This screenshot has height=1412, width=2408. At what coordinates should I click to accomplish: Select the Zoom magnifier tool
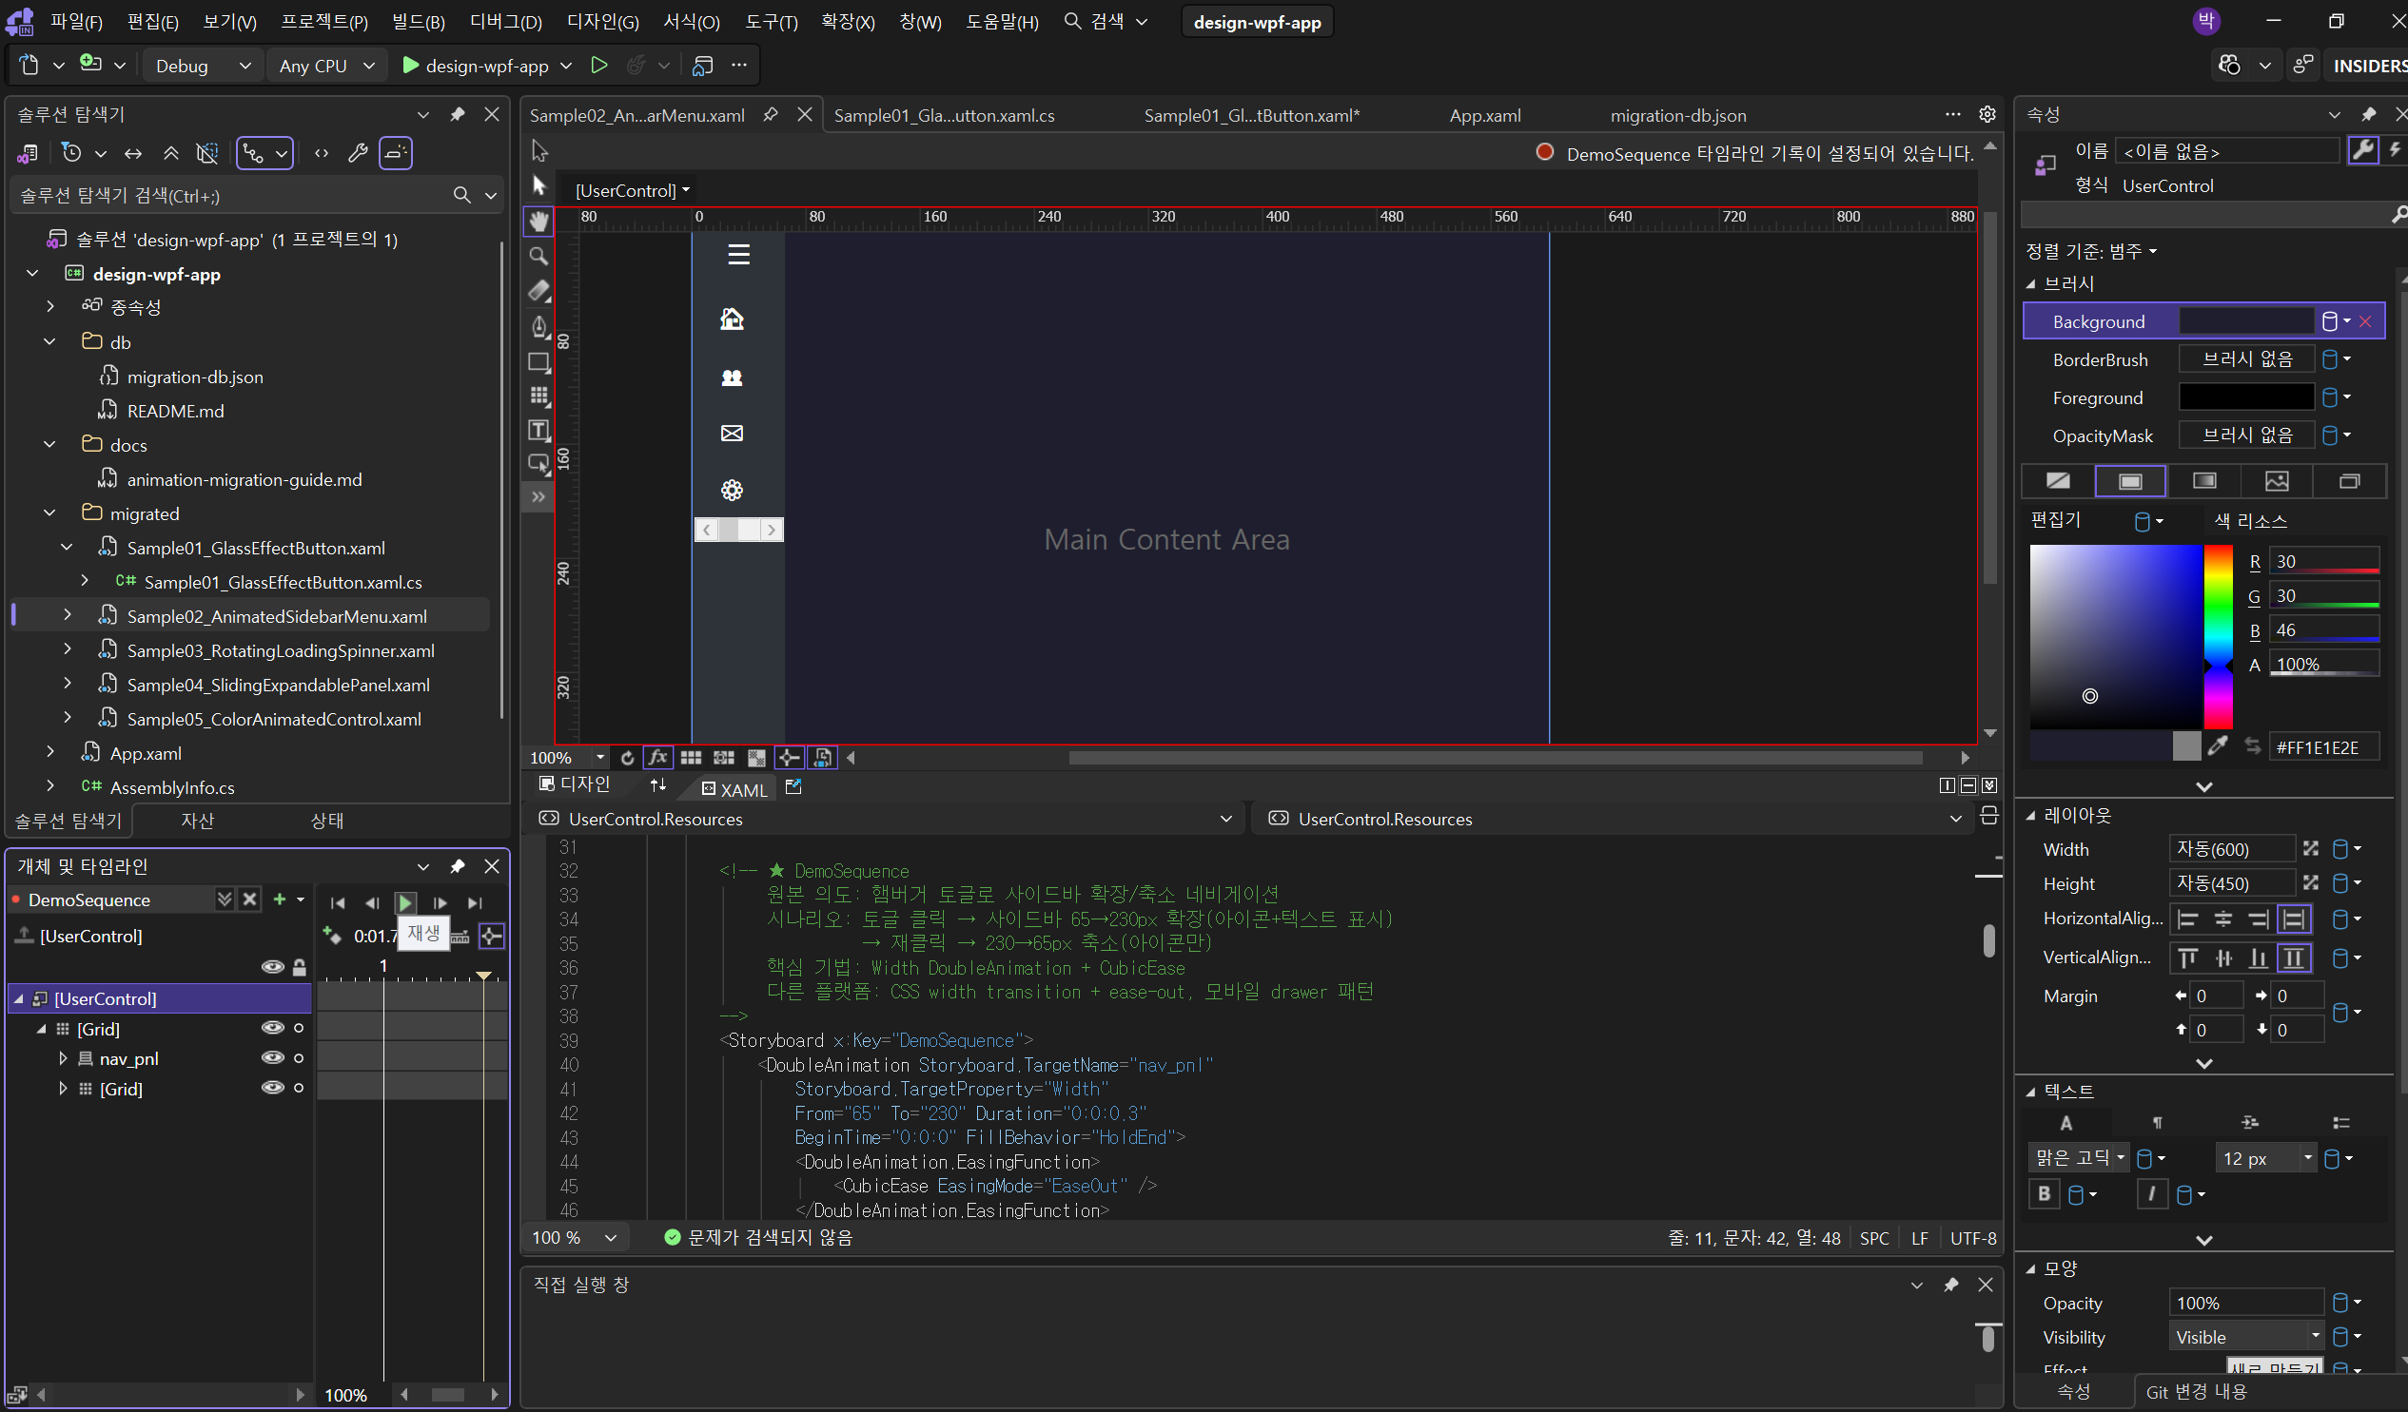click(x=538, y=256)
